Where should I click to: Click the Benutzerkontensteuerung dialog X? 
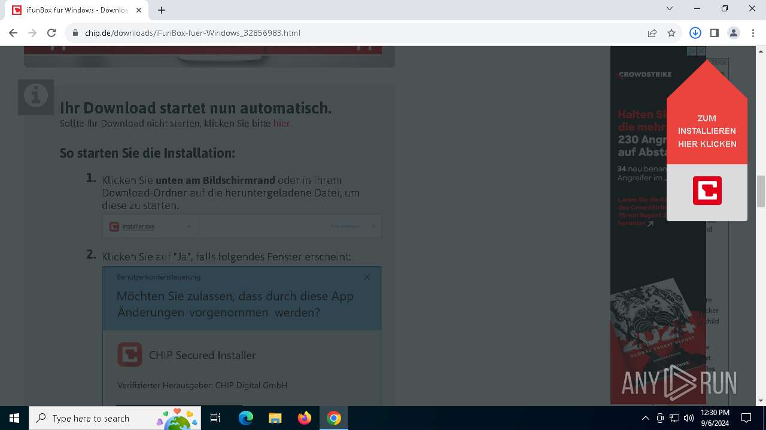367,277
